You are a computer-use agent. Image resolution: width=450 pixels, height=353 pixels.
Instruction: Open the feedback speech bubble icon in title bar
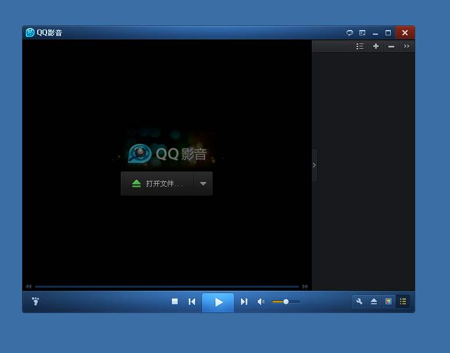pos(350,33)
